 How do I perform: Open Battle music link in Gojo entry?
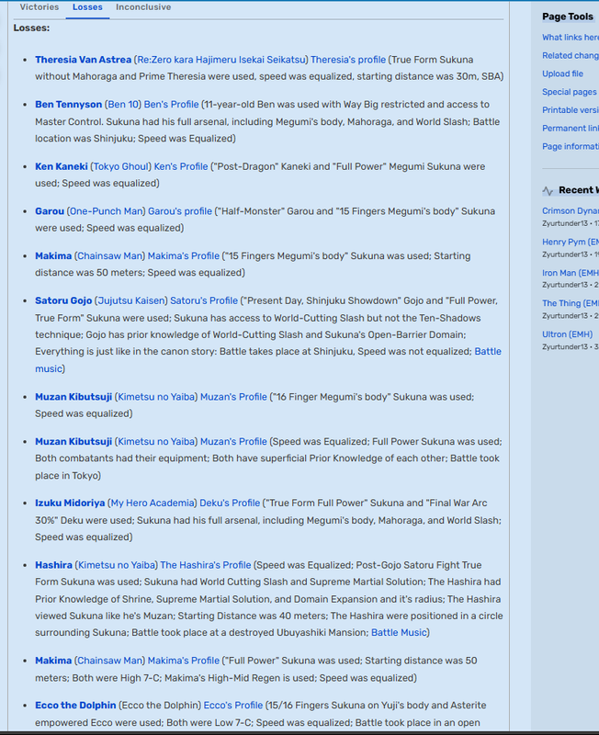[488, 352]
